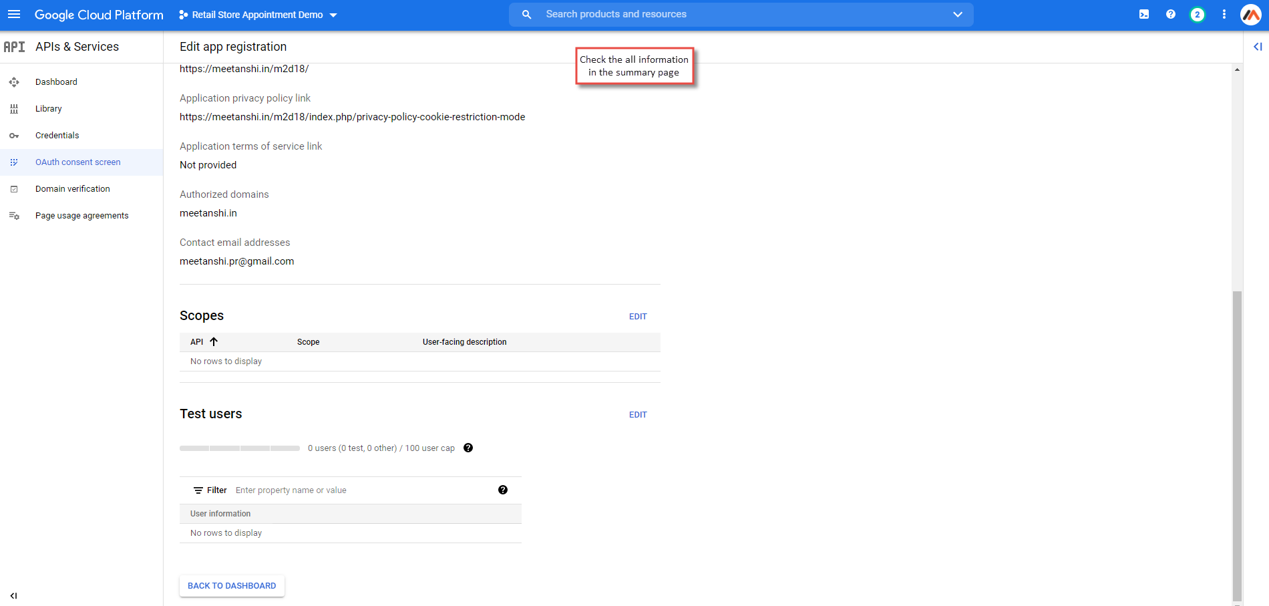The height and width of the screenshot is (606, 1269).
Task: Click the Google Cloud Platform logo
Action: (99, 15)
